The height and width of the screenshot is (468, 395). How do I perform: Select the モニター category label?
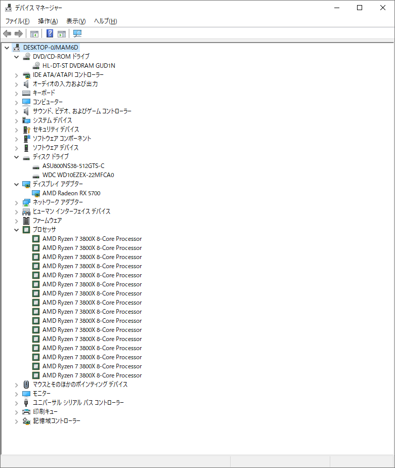pos(41,394)
